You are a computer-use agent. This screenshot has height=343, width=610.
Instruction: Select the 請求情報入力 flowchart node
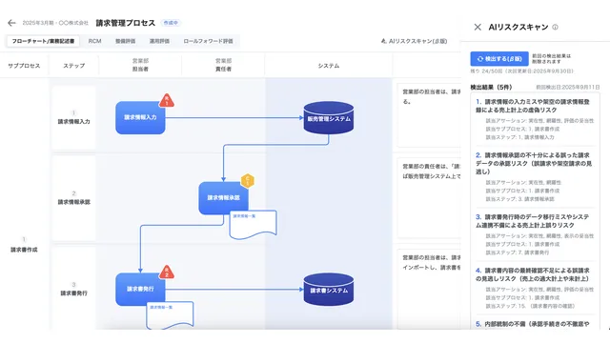point(140,117)
